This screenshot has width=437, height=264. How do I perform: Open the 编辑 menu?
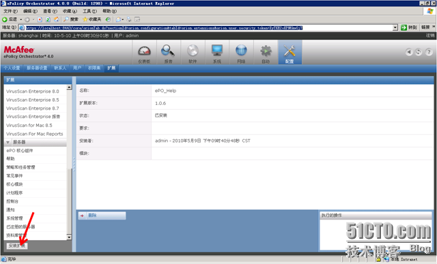(x=30, y=11)
